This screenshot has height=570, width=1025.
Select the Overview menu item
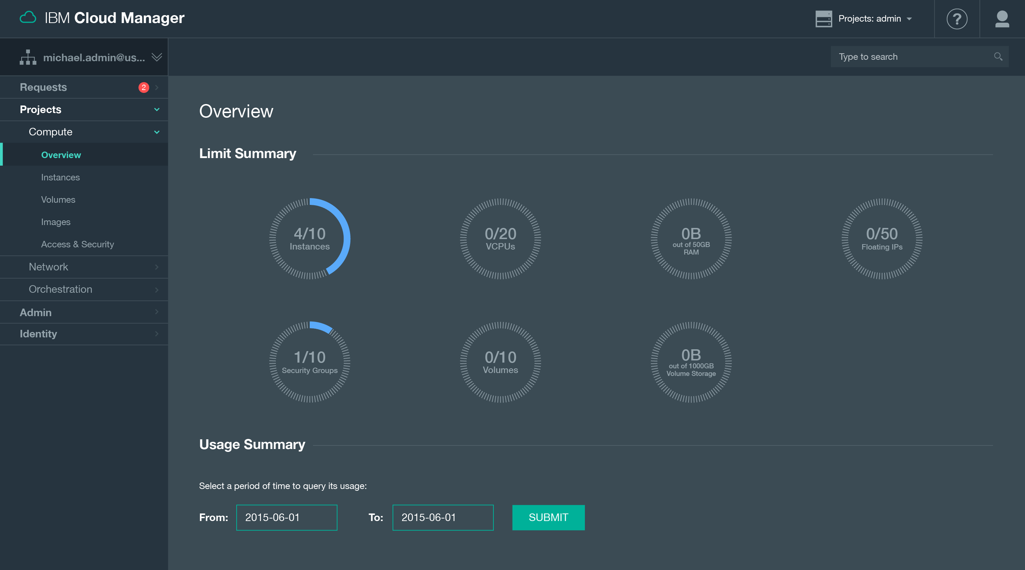coord(84,155)
